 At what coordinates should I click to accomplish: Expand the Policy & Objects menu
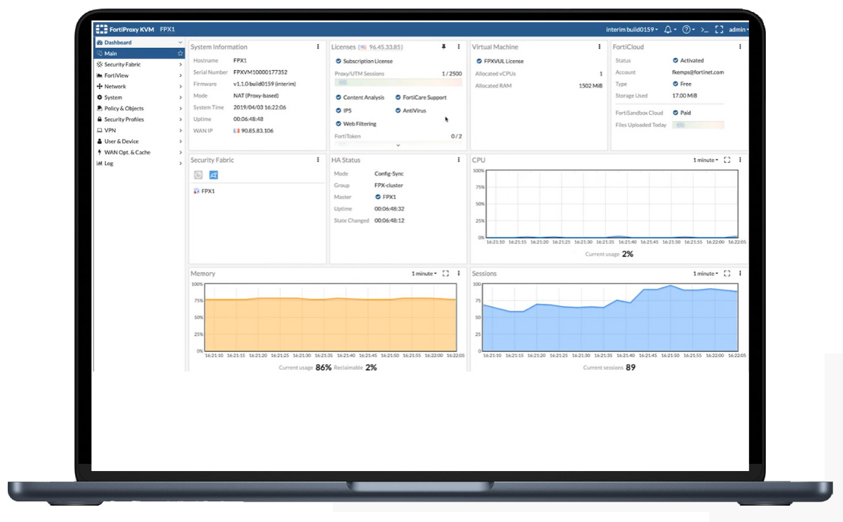pos(139,108)
